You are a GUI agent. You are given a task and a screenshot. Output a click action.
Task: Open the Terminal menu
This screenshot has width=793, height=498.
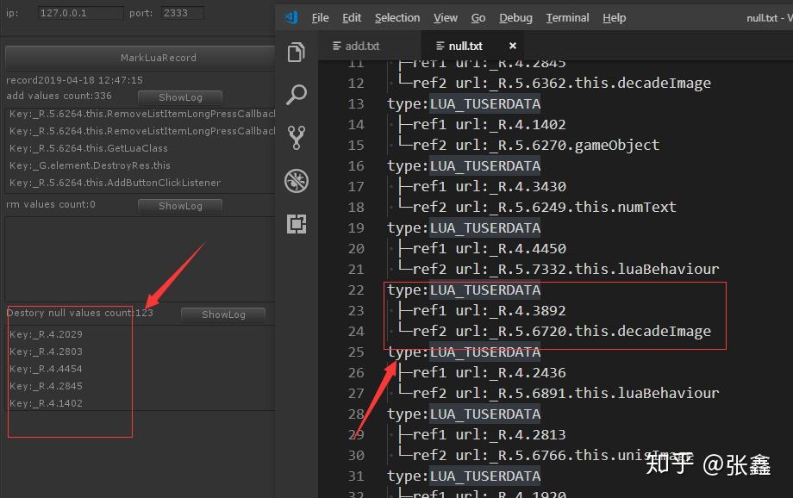(x=566, y=17)
